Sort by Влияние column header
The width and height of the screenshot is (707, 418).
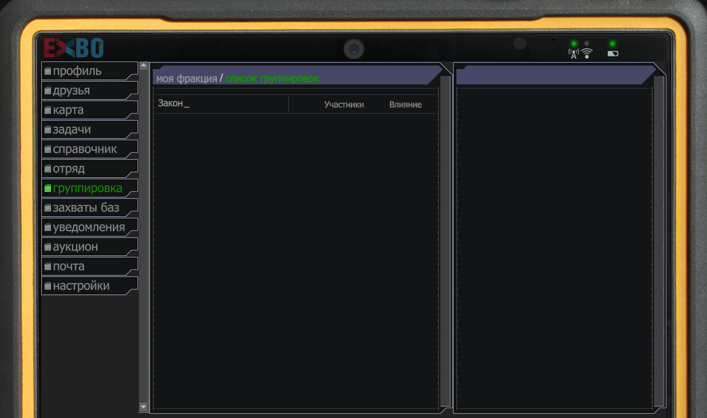405,105
